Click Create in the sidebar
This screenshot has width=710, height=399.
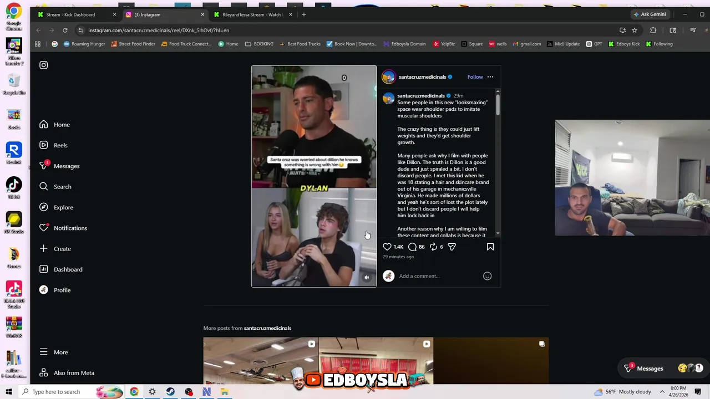point(55,249)
